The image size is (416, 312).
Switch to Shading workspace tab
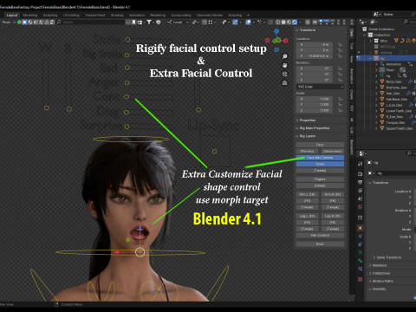coord(117,15)
